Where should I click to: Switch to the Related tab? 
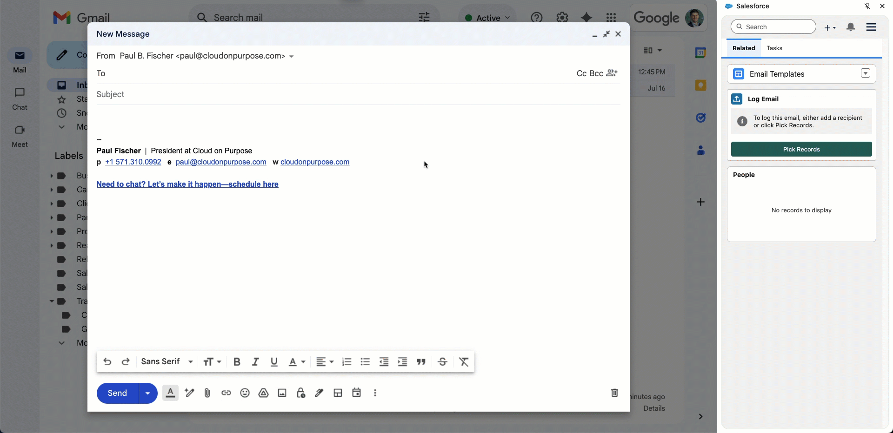[x=744, y=48]
